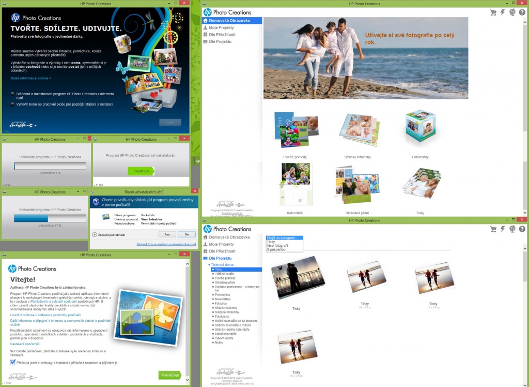This screenshot has width=529, height=387.
Task: Click Ne in the UAC dialog
Action: (186, 234)
